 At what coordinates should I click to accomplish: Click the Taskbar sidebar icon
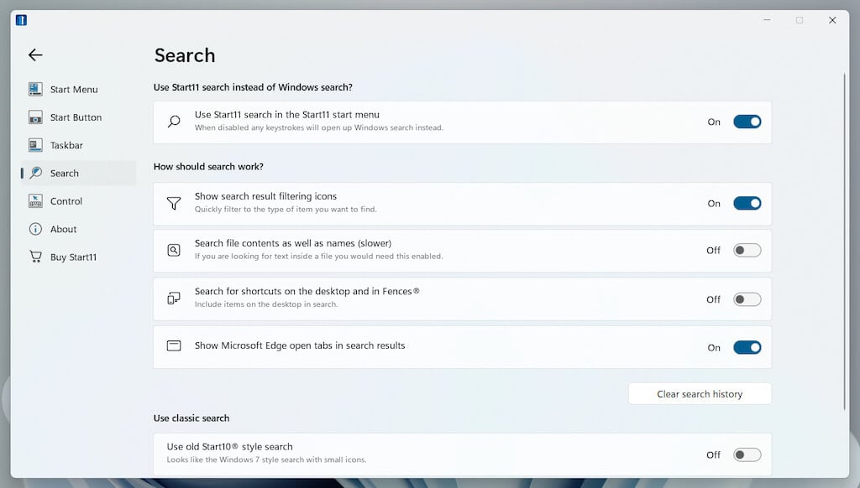(x=35, y=145)
